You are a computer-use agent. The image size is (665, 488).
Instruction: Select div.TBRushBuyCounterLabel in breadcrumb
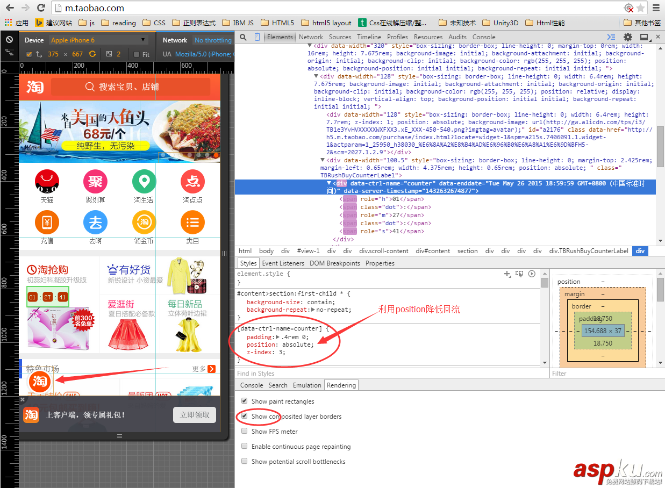(588, 251)
